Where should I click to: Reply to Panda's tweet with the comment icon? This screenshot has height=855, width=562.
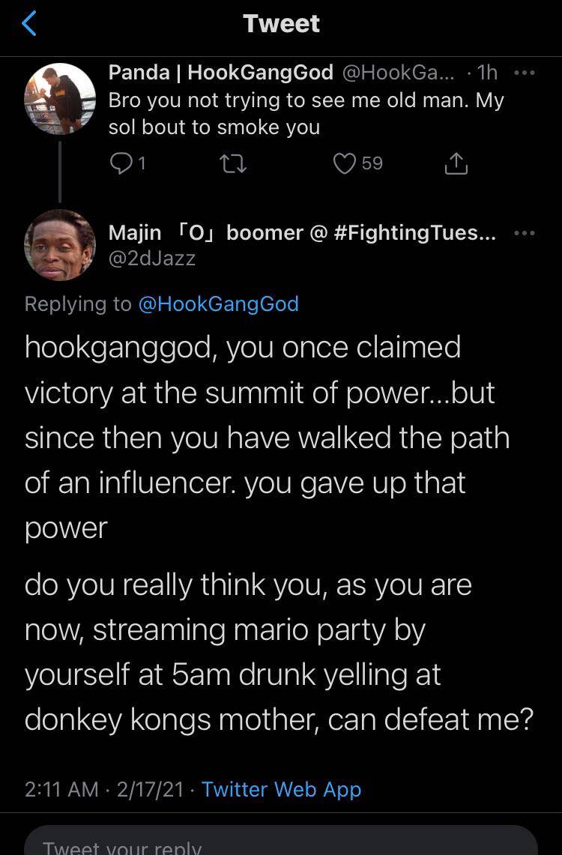click(x=119, y=164)
